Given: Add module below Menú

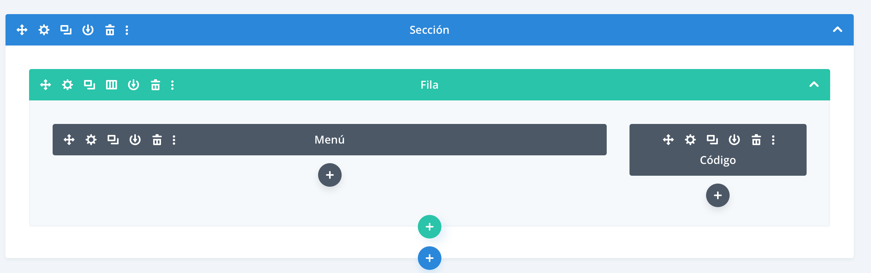Looking at the screenshot, I should pyautogui.click(x=330, y=175).
